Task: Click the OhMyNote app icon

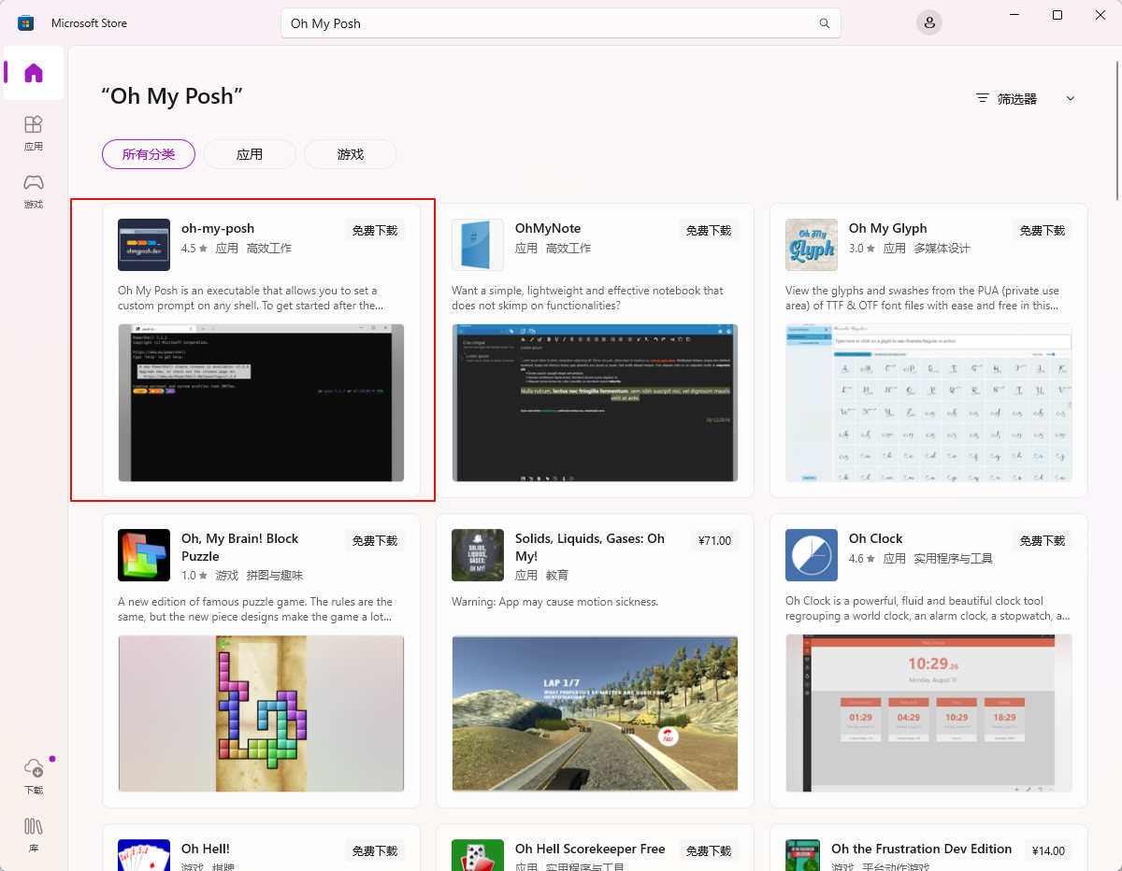Action: point(478,245)
